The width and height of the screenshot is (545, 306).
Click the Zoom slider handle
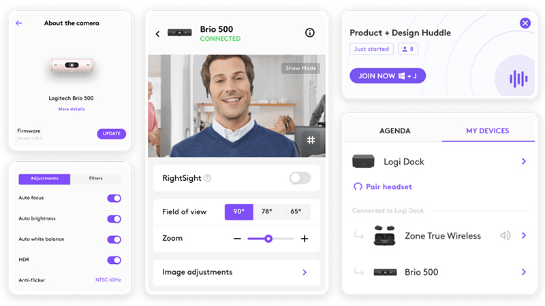268,239
